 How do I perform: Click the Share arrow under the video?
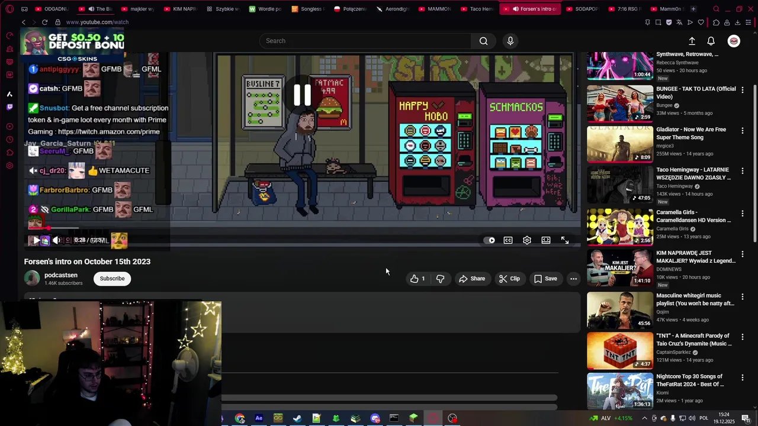pyautogui.click(x=472, y=279)
